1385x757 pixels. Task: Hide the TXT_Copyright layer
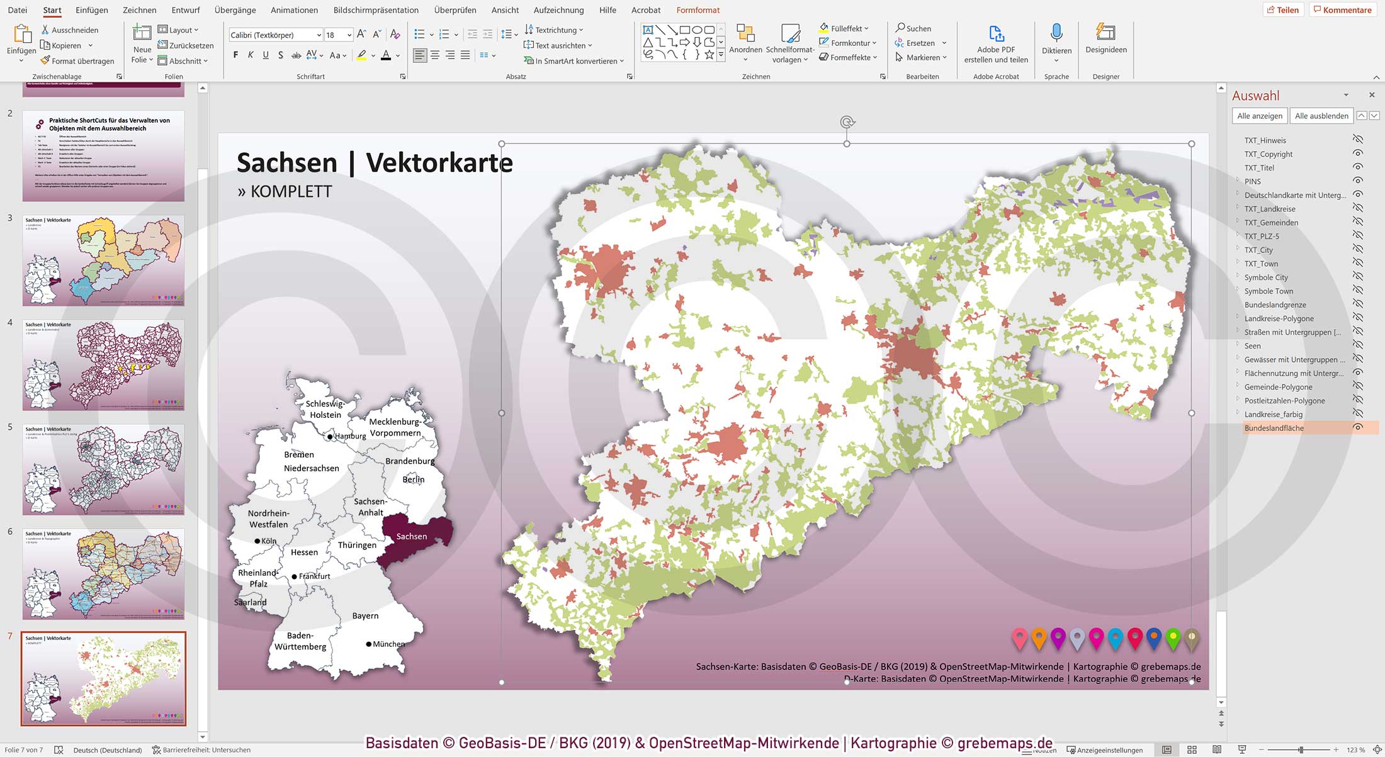1357,154
